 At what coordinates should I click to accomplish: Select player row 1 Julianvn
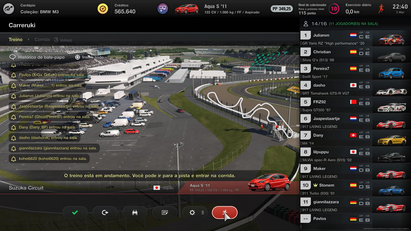coord(355,38)
